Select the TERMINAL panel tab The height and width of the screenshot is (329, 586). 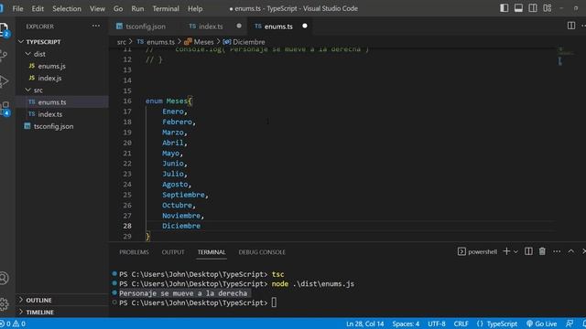click(x=212, y=252)
